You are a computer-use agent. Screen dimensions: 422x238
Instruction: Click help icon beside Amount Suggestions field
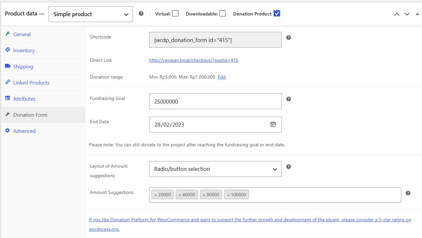tap(408, 193)
